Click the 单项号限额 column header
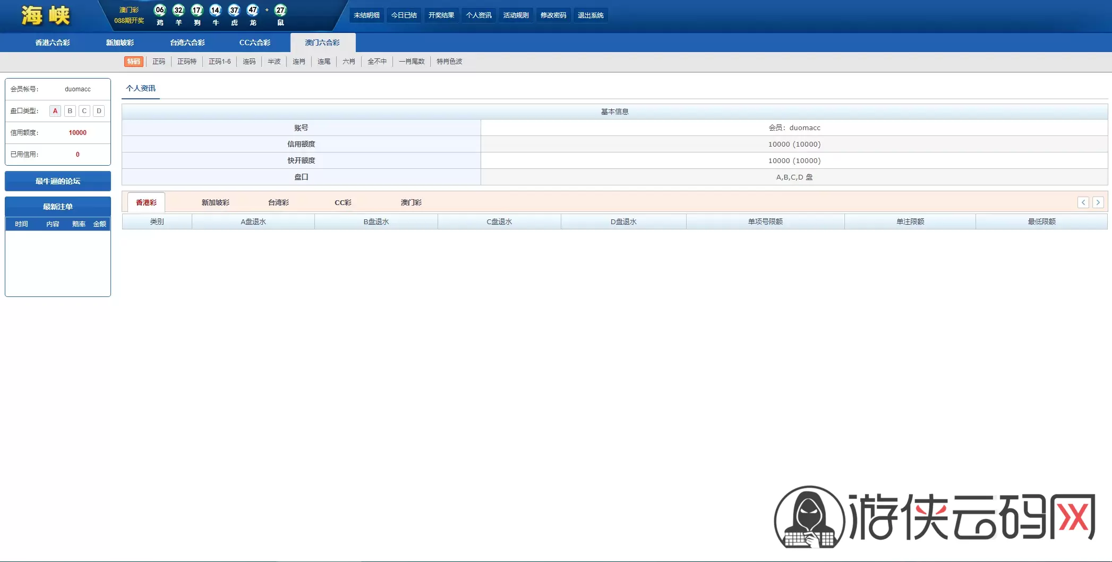Screen dimensions: 1112x562 click(765, 222)
